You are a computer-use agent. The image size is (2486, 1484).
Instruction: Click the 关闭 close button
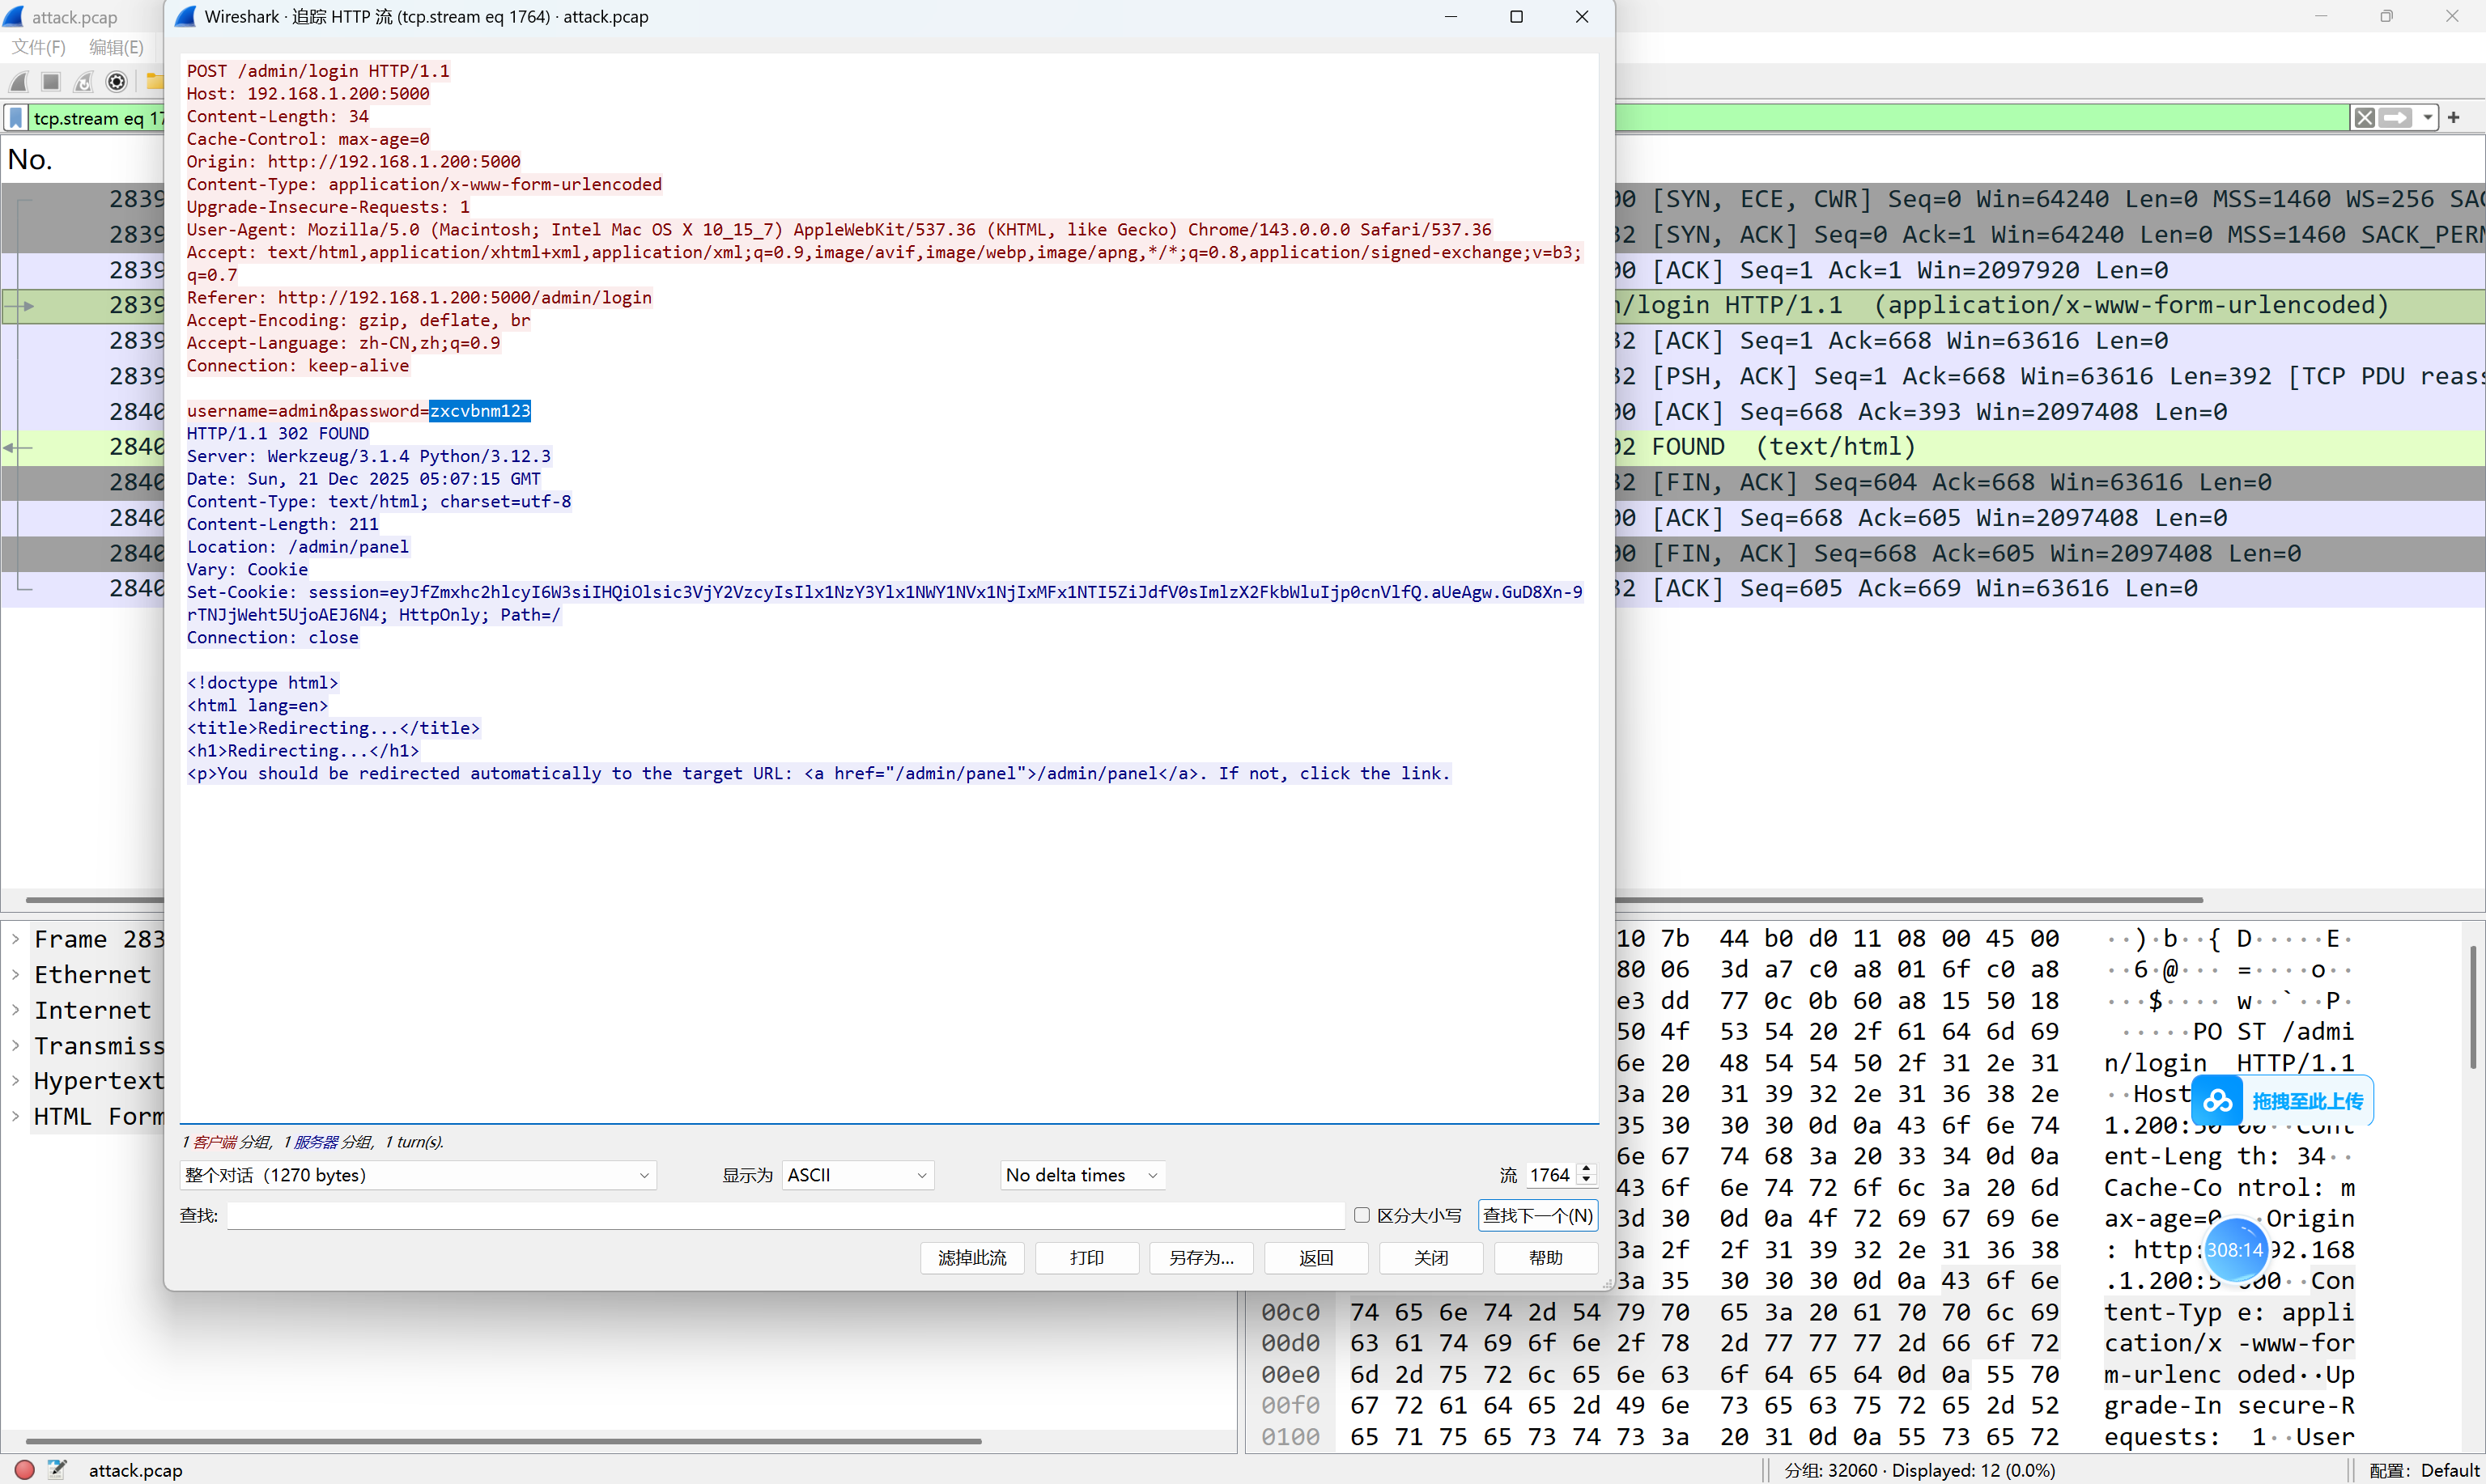1431,1257
